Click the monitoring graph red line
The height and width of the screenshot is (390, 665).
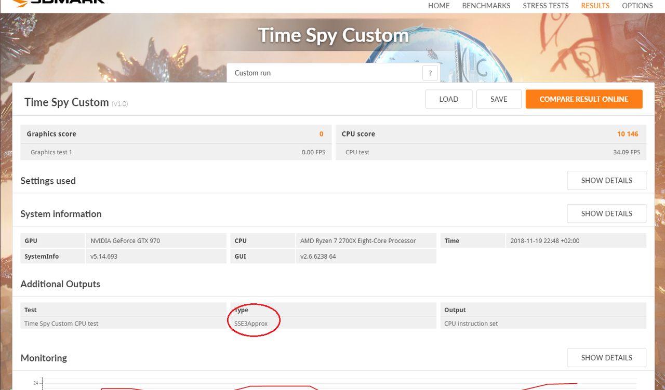tap(281, 386)
